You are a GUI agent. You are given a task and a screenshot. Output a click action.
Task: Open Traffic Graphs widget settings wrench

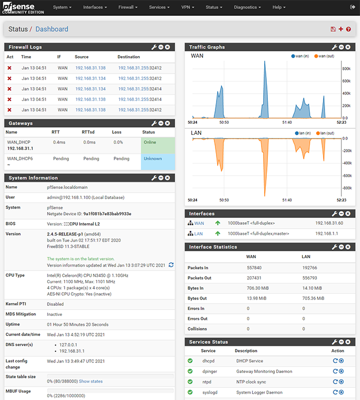335,47
